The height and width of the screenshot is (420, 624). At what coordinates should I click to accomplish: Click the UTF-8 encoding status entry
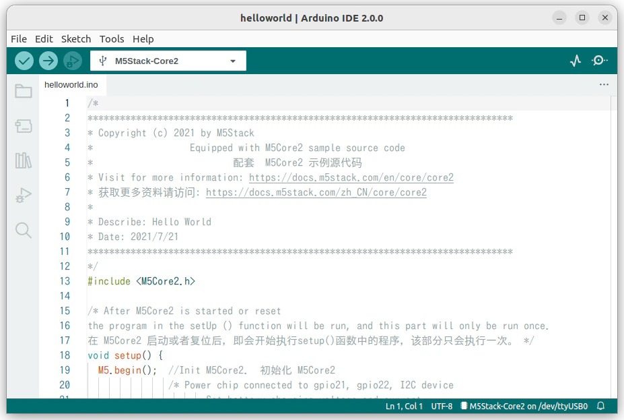coord(442,406)
